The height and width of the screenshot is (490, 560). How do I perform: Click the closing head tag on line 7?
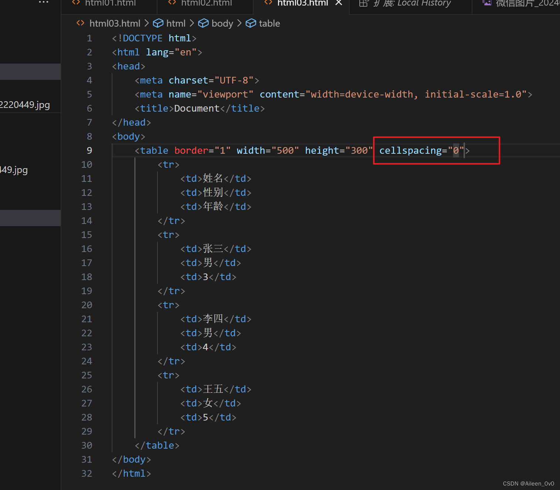tap(132, 122)
